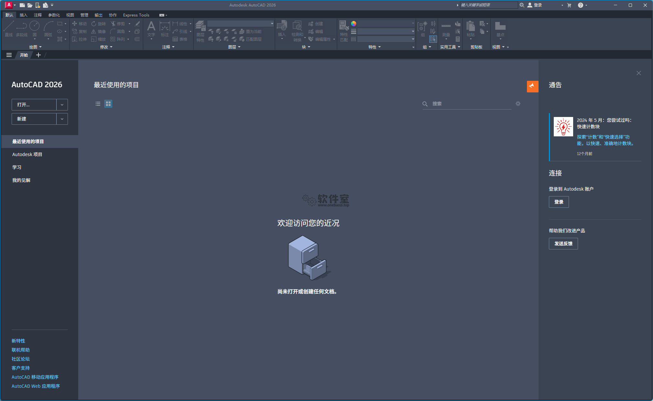
Task: Select the Line (直线) drawing tool
Action: point(9,29)
